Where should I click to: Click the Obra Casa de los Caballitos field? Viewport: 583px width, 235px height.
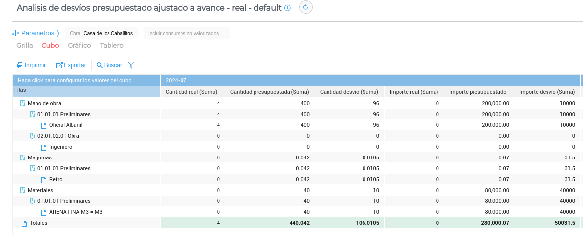point(102,33)
